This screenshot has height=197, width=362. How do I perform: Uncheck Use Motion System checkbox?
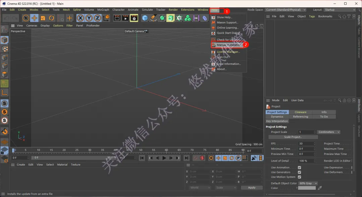click(299, 177)
